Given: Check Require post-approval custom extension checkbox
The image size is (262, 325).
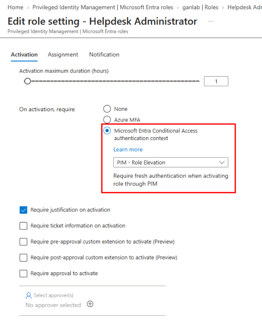Looking at the screenshot, I should (x=23, y=258).
